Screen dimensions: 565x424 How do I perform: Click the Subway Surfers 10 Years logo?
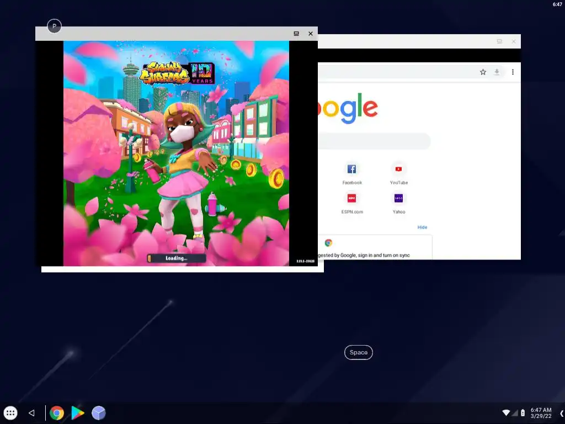tap(177, 73)
